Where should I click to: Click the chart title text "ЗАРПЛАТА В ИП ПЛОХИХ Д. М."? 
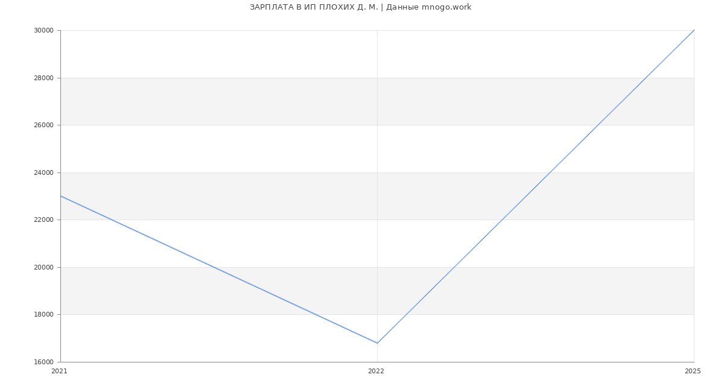pos(314,7)
